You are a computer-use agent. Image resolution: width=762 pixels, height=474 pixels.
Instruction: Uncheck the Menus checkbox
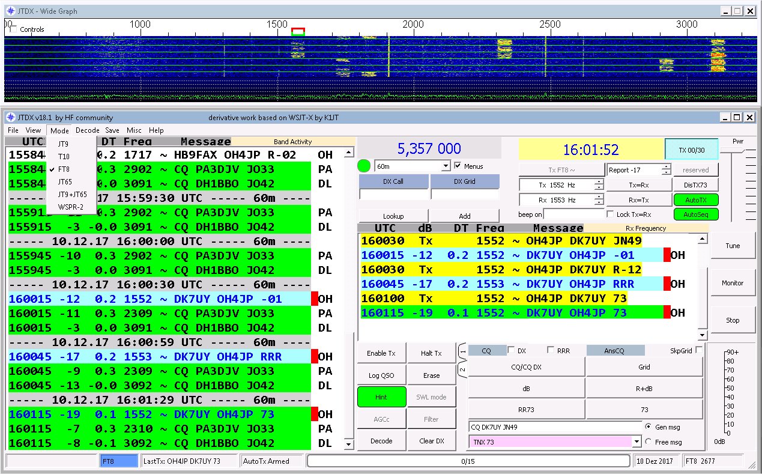[459, 166]
